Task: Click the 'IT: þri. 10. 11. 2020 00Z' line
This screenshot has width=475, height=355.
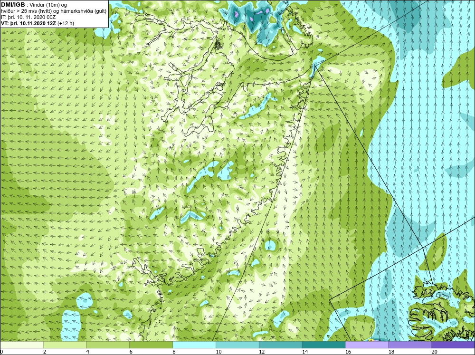Action: pyautogui.click(x=28, y=17)
